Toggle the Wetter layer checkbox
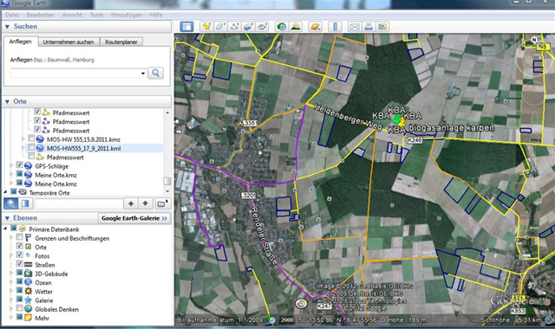This screenshot has width=555, height=329. coord(19,291)
